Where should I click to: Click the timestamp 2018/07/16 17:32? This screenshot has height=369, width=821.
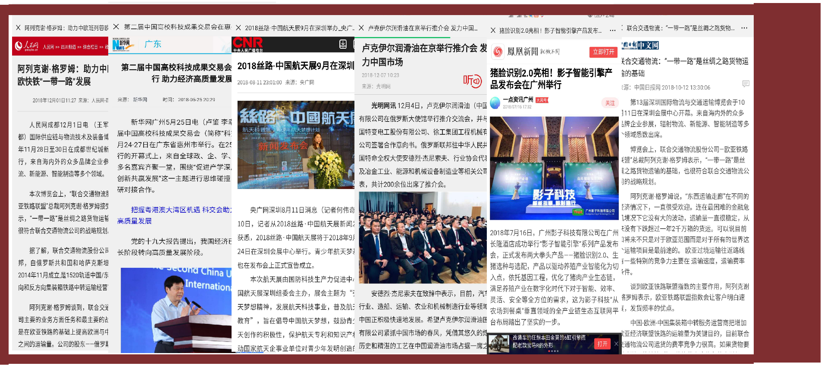point(517,107)
